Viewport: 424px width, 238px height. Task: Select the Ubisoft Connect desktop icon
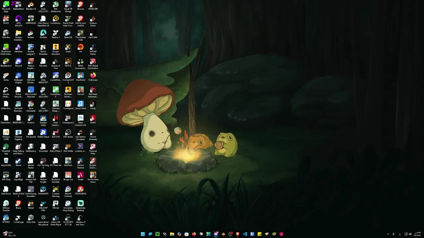pyautogui.click(x=68, y=191)
